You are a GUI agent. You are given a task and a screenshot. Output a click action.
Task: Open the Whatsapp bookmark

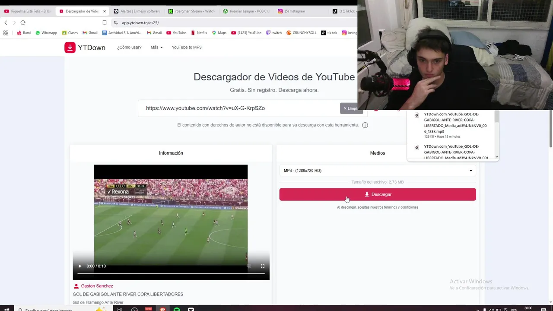[x=46, y=33]
